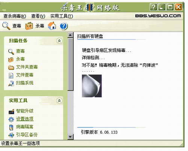188x151 pixels.
Task: Click the sidebar scrollbar down arrow
Action: click(70, 137)
